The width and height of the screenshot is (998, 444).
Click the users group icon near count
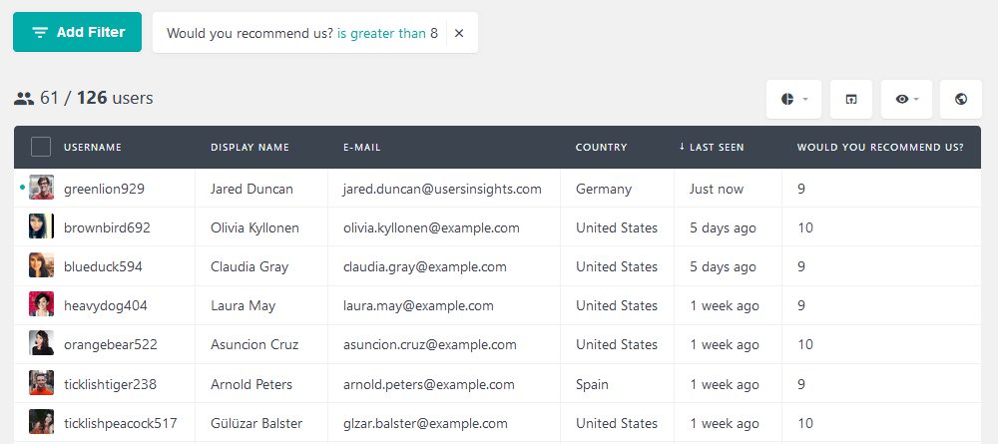pyautogui.click(x=24, y=99)
